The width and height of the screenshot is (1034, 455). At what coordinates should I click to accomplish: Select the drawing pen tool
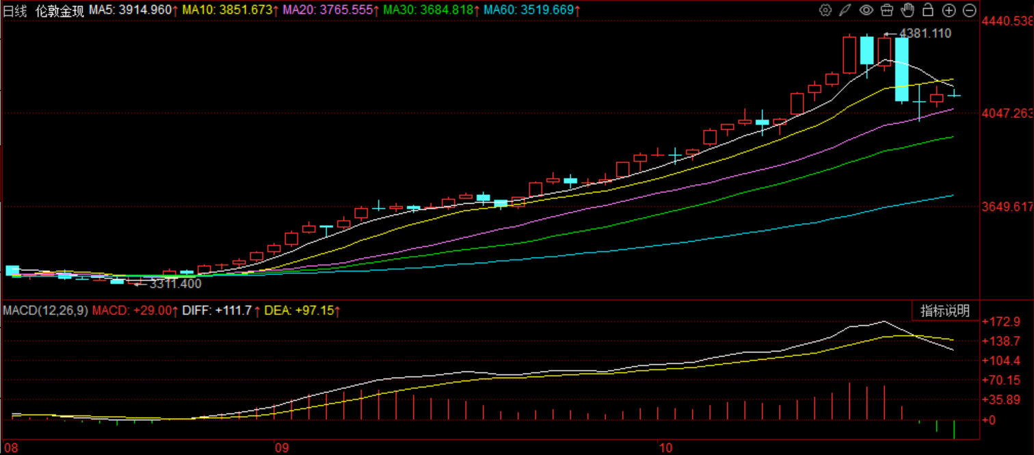[x=846, y=10]
